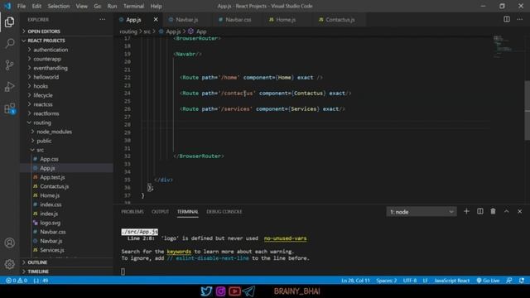Expand the counterapp folder
The height and width of the screenshot is (298, 530).
point(47,59)
